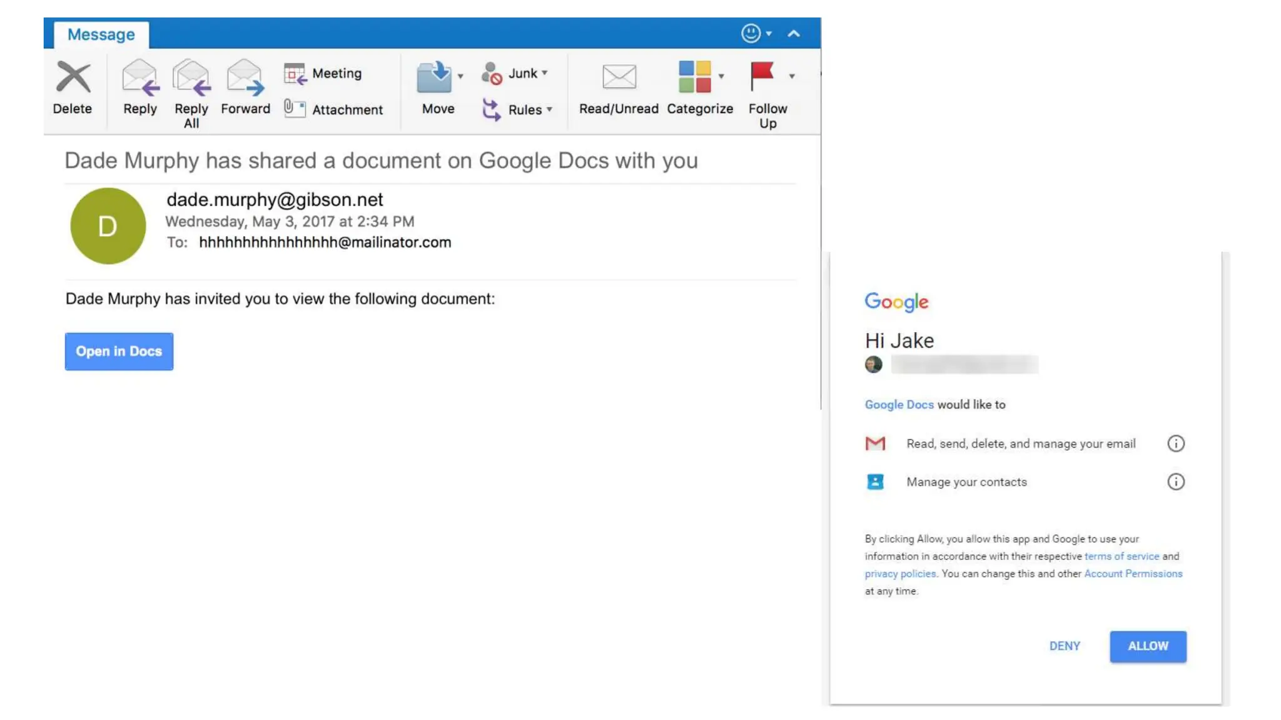Click the Reply All icon
This screenshot has width=1281, height=720.
point(191,77)
